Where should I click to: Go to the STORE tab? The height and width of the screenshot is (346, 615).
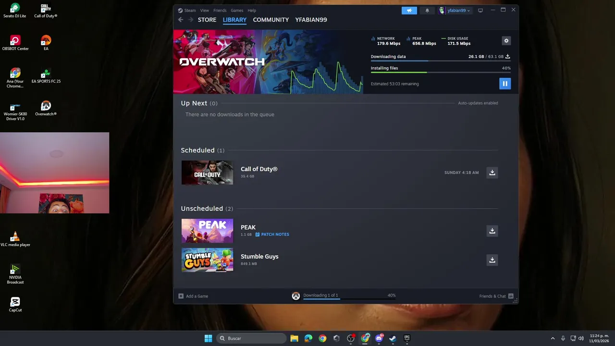pos(207,20)
